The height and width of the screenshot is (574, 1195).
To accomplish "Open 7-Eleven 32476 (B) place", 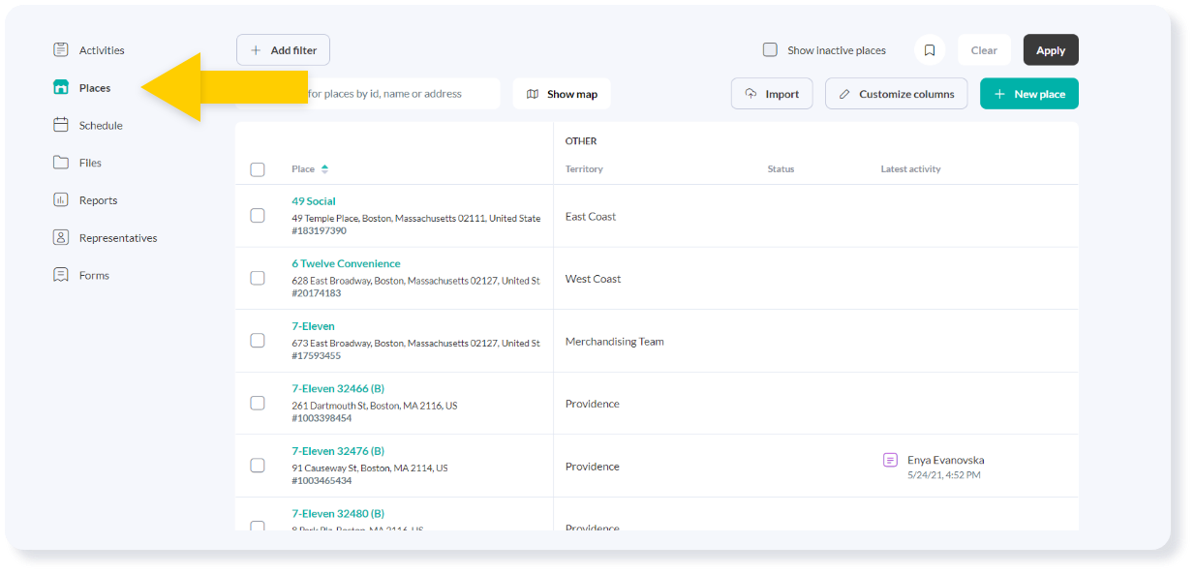I will click(x=338, y=451).
